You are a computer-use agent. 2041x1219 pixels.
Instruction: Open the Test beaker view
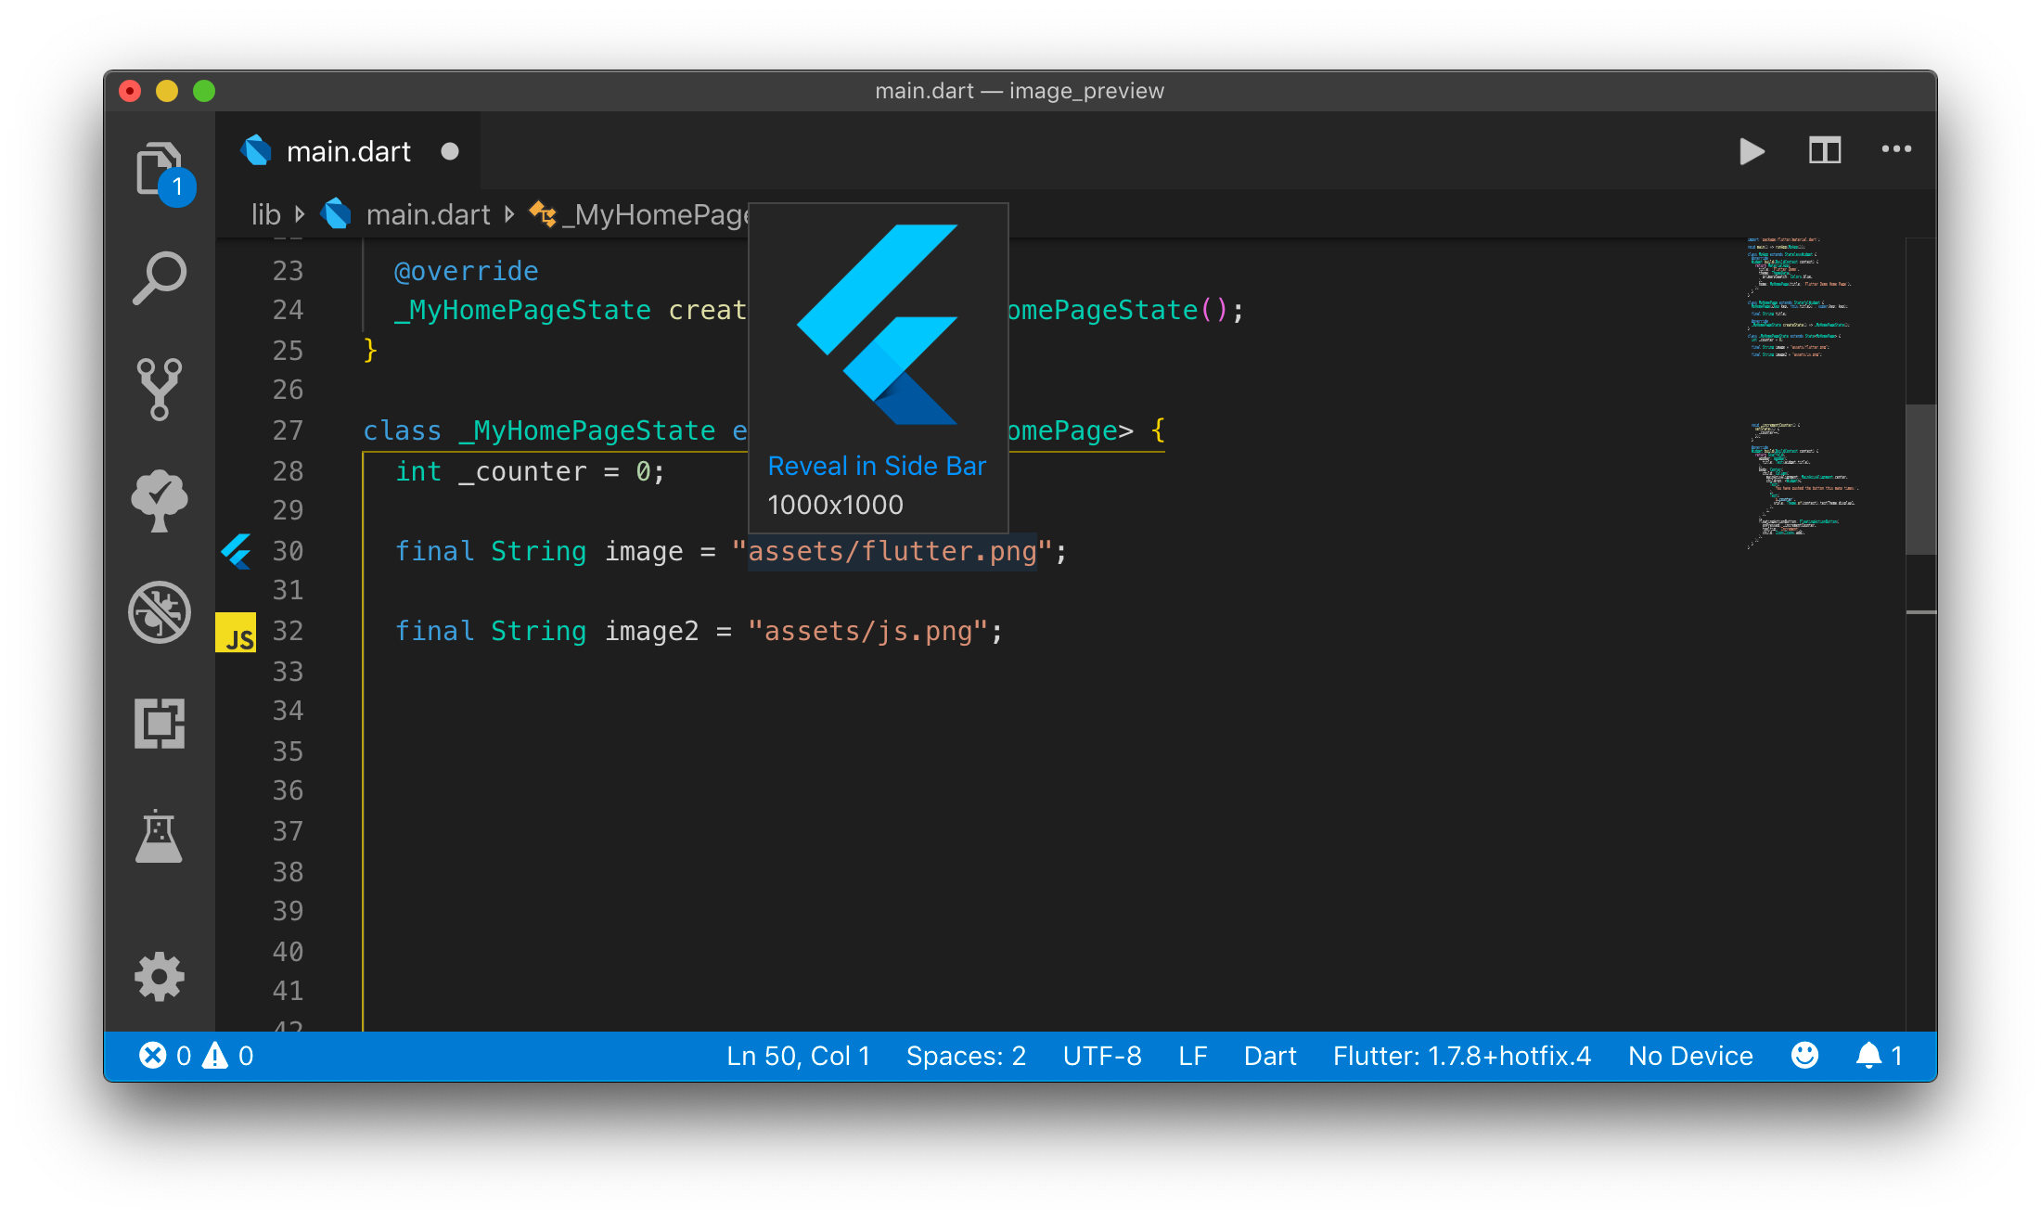click(x=160, y=835)
